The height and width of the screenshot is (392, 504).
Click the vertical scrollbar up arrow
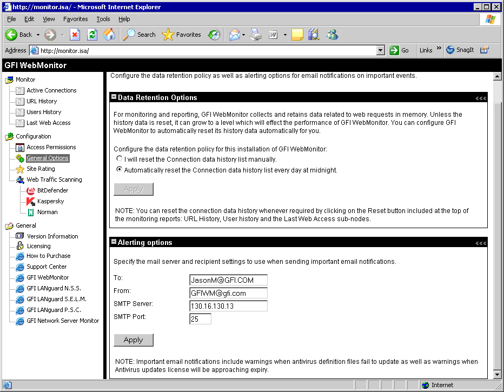(497, 76)
